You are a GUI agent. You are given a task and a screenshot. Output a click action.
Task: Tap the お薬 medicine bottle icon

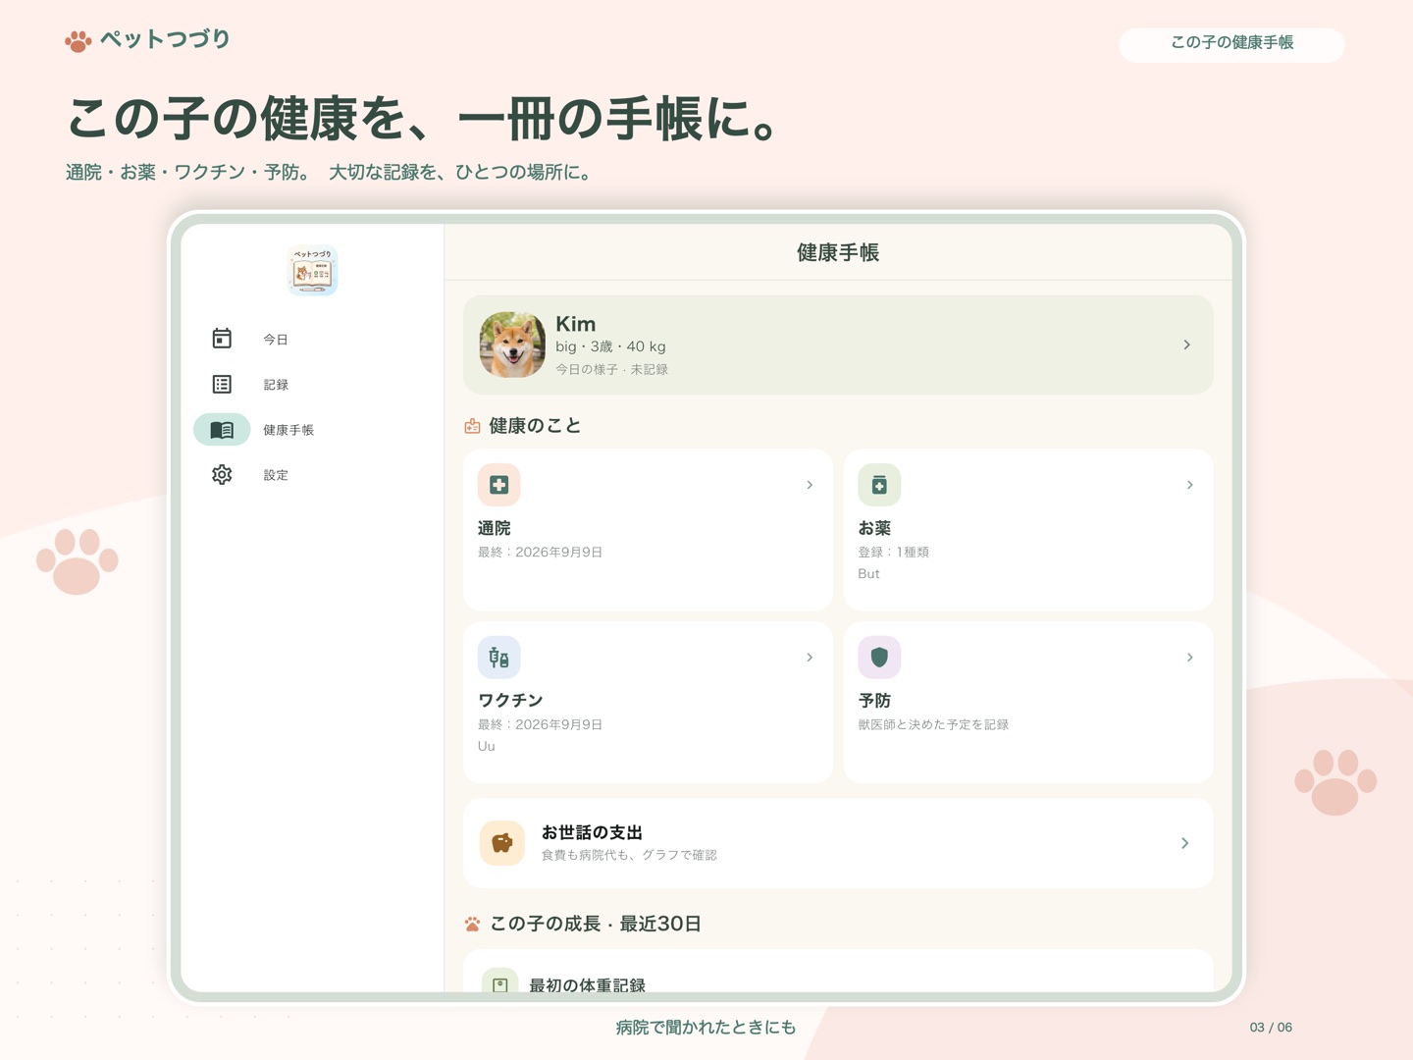879,485
